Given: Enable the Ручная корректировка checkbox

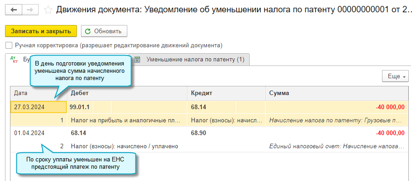Looking at the screenshot, I should [9, 45].
